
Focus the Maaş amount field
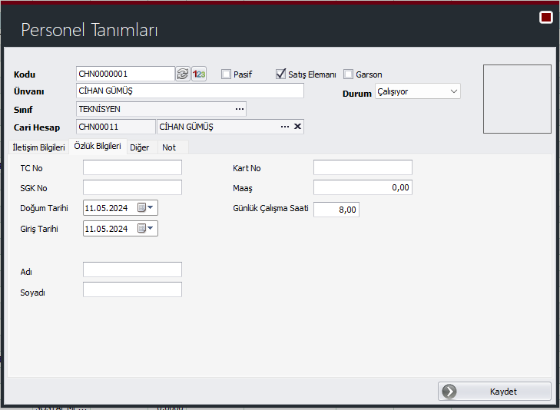click(x=363, y=187)
